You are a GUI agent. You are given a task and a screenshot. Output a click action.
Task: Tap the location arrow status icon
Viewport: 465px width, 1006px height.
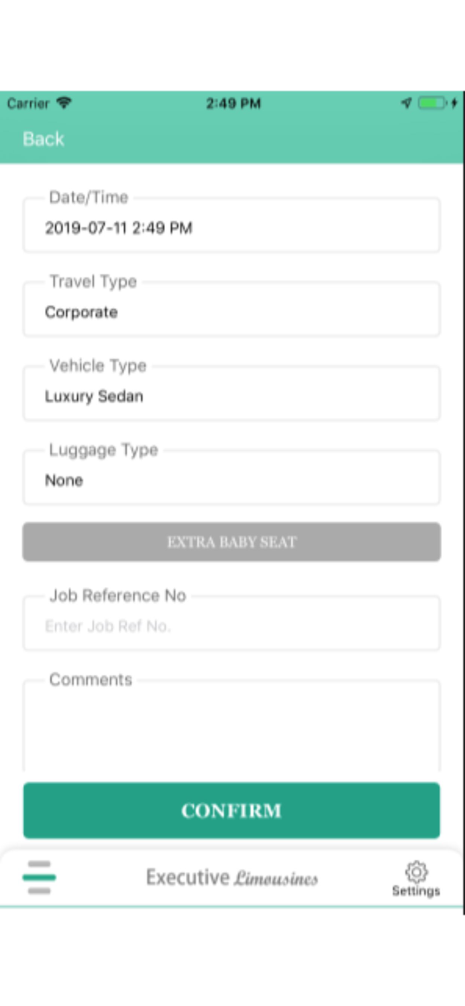[406, 103]
